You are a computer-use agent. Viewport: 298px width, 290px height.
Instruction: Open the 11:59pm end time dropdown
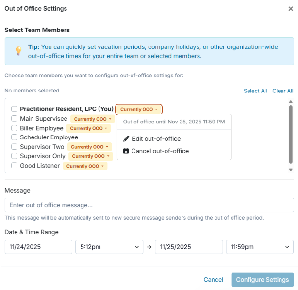pyautogui.click(x=260, y=247)
